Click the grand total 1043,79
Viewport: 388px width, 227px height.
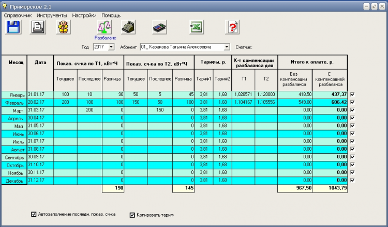pyautogui.click(x=330, y=188)
